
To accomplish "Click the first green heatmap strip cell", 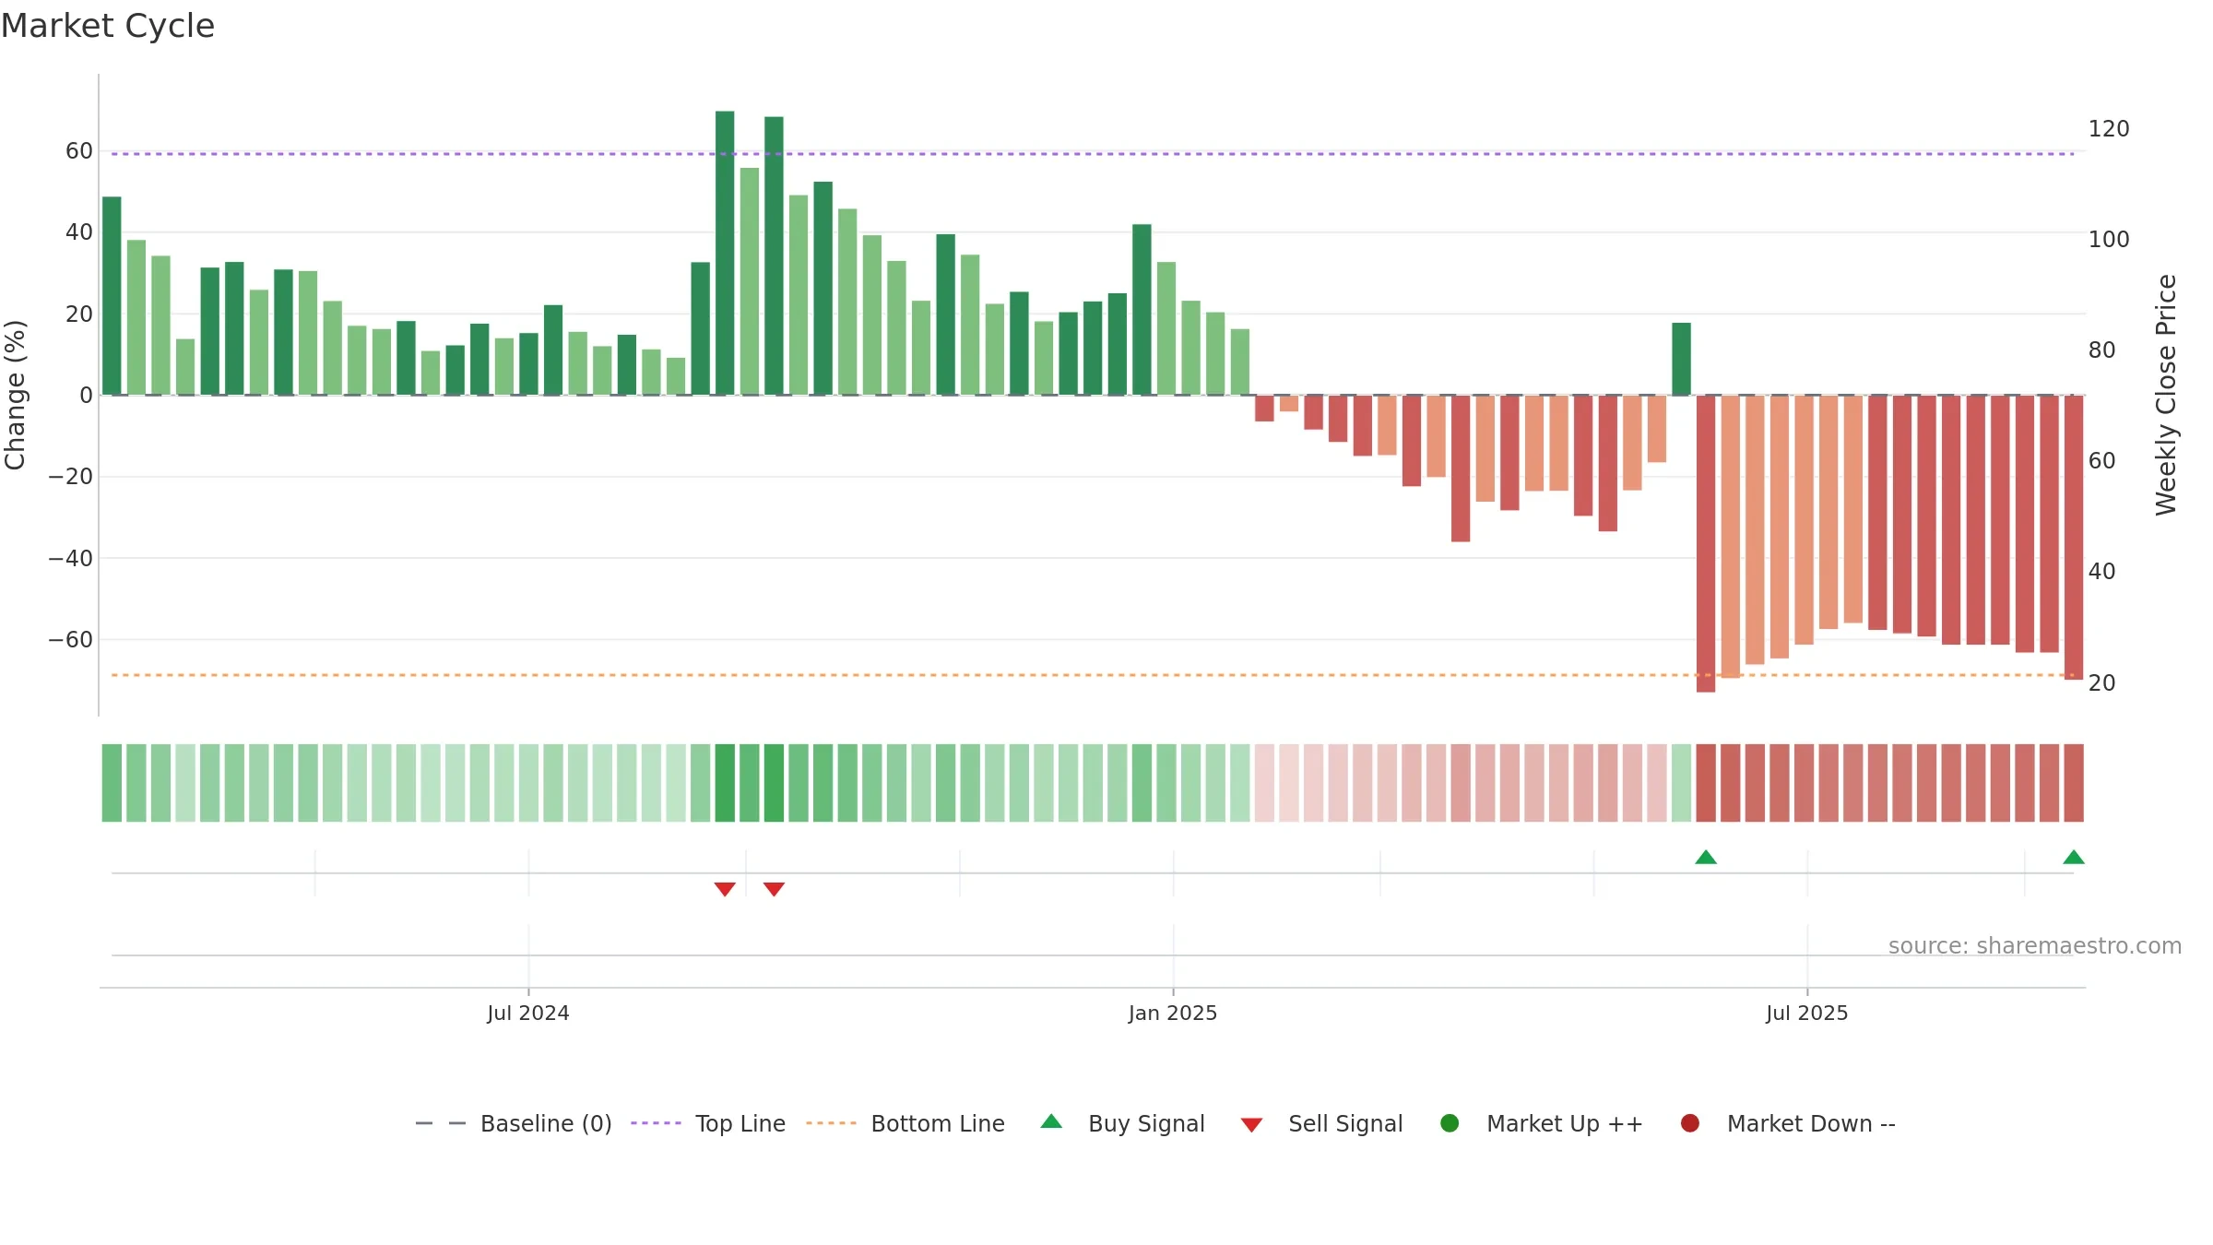I will (x=112, y=783).
